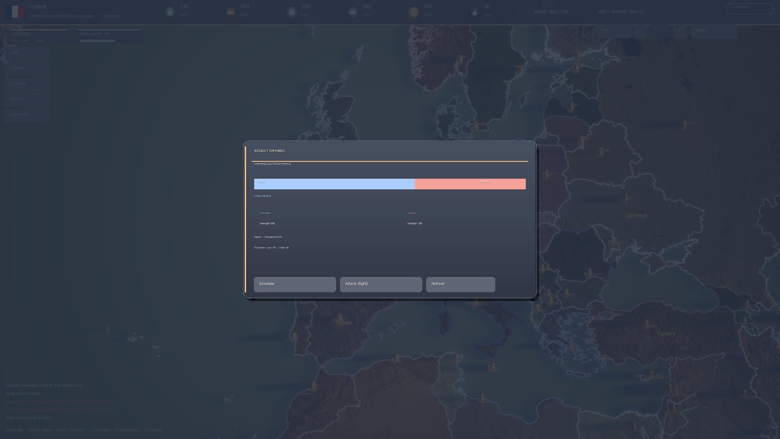Viewport: 780px width, 439px height.
Task: Choose Attack (fight) in the assault dialog
Action: click(x=381, y=284)
